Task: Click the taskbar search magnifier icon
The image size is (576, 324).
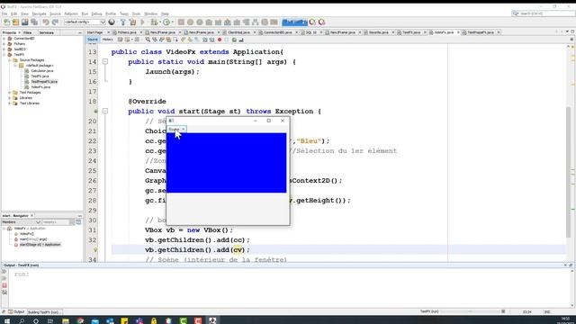Action: pyautogui.click(x=22, y=320)
